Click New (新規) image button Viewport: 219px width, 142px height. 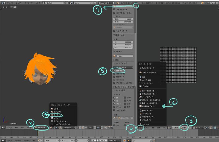pos(175,127)
